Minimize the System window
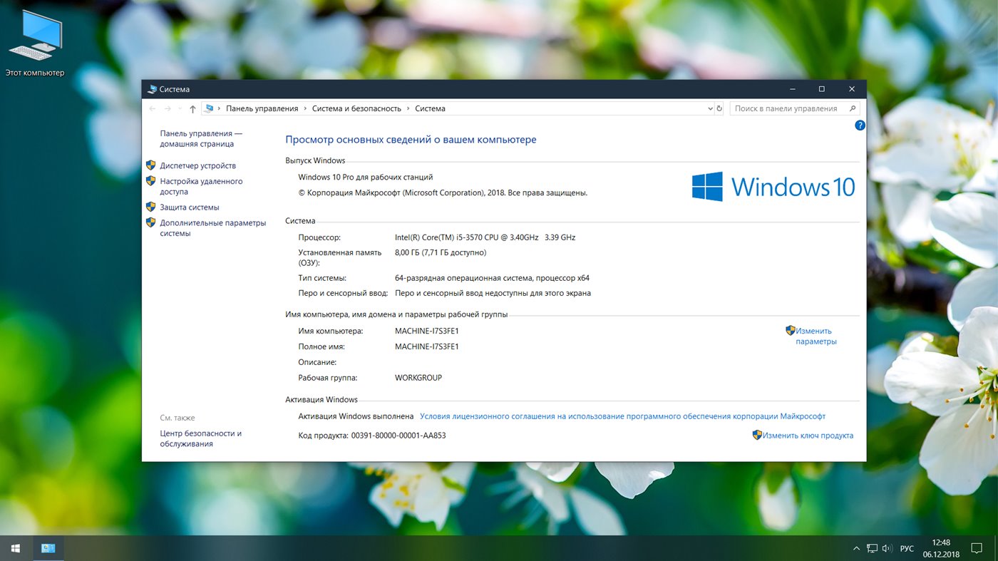The height and width of the screenshot is (561, 998). pyautogui.click(x=793, y=89)
